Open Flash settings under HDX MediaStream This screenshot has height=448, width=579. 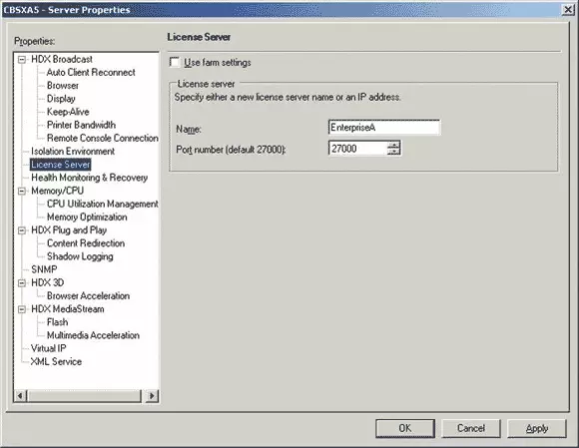(57, 322)
